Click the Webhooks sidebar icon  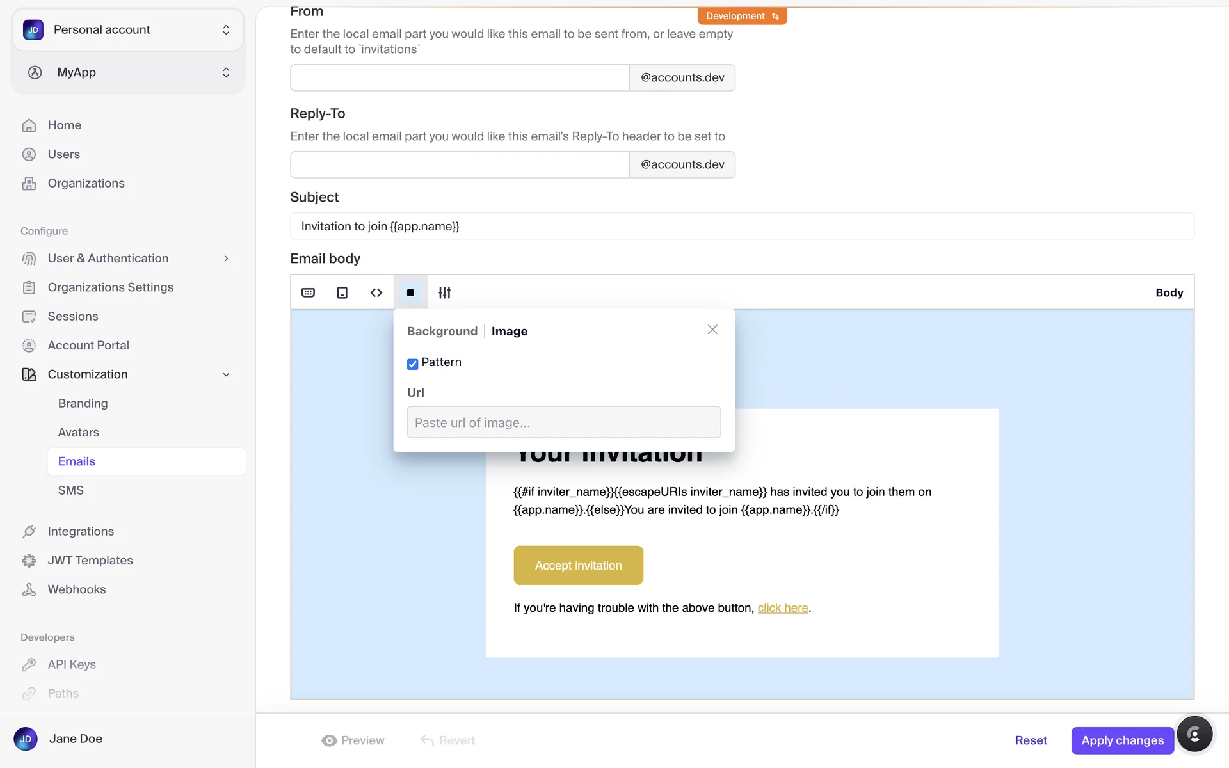tap(29, 589)
